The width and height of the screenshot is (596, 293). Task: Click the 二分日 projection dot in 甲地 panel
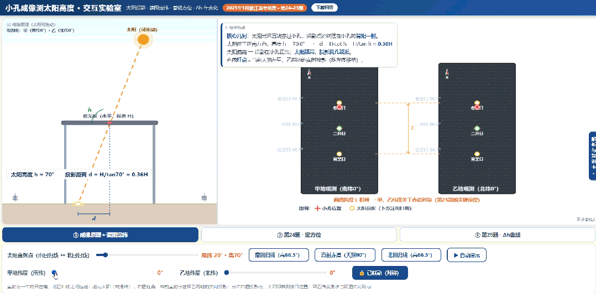click(339, 129)
